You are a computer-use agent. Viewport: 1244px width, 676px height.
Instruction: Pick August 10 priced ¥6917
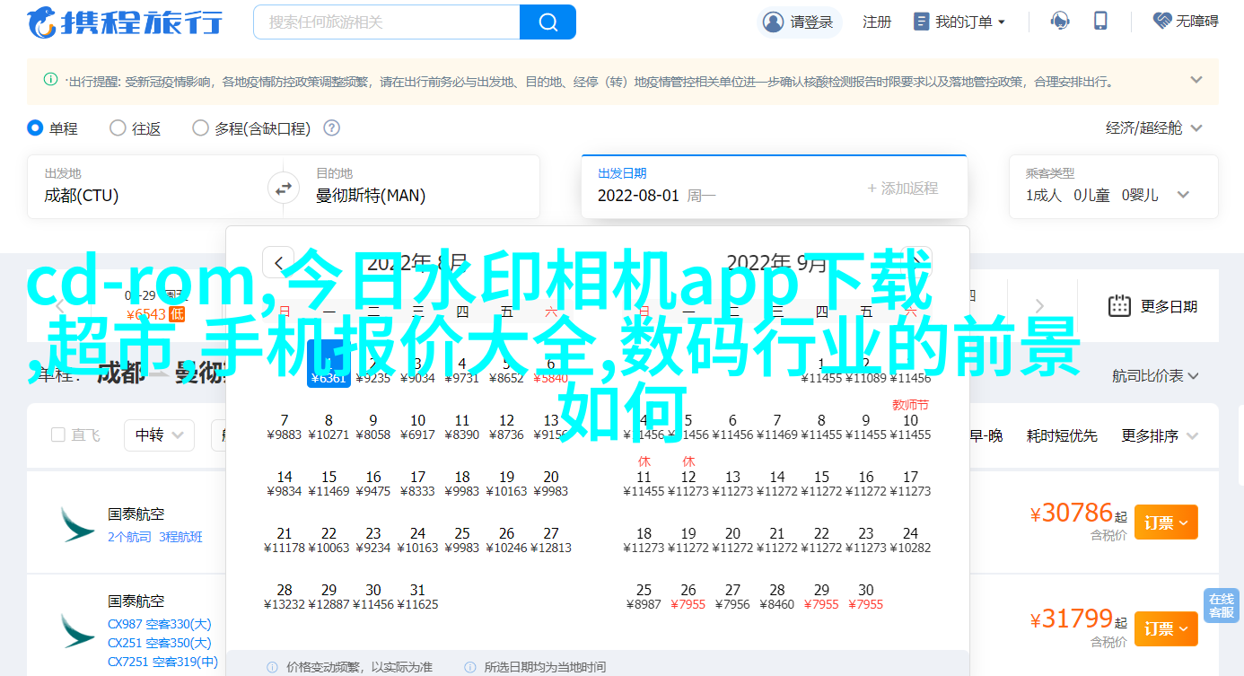click(x=417, y=426)
